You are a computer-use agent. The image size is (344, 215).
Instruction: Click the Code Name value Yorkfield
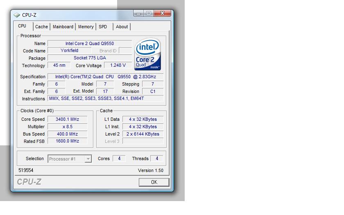69,50
